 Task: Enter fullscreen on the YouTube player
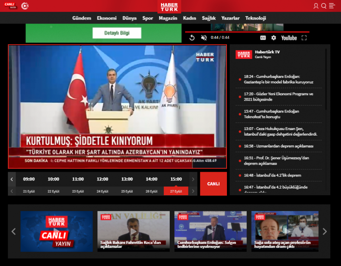coord(304,38)
